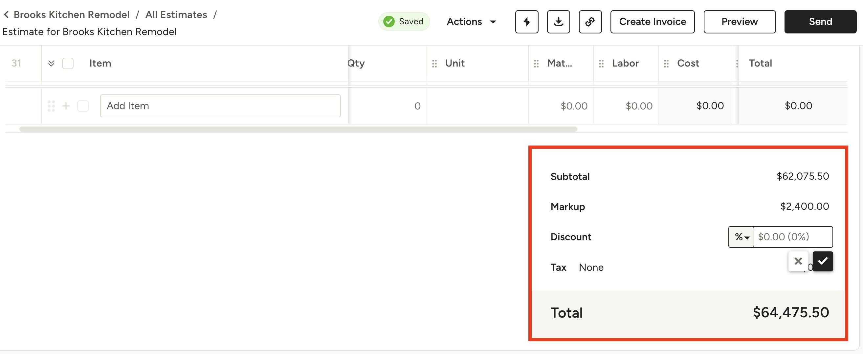863x354 pixels.
Task: Open the All Estimates breadcrumb
Action: coord(176,14)
